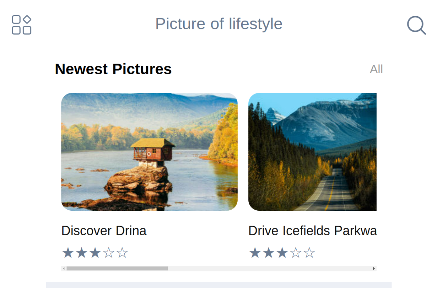Give Icefields Parkway five stars
This screenshot has height=288, width=432.
[309, 253]
